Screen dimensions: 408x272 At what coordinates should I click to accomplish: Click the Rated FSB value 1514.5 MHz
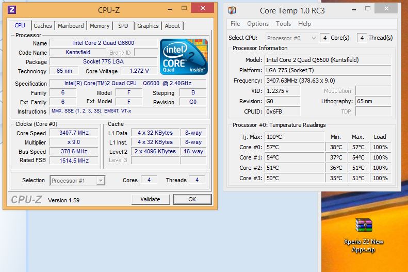click(x=74, y=161)
